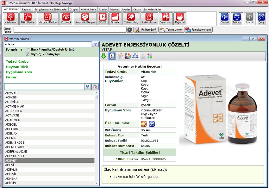Open the Tarihçe history
The width and height of the screenshot is (269, 188).
(x=237, y=19)
